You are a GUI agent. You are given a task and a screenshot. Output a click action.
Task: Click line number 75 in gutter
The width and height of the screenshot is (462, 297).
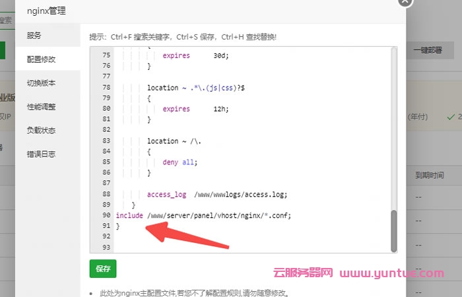tap(106, 55)
